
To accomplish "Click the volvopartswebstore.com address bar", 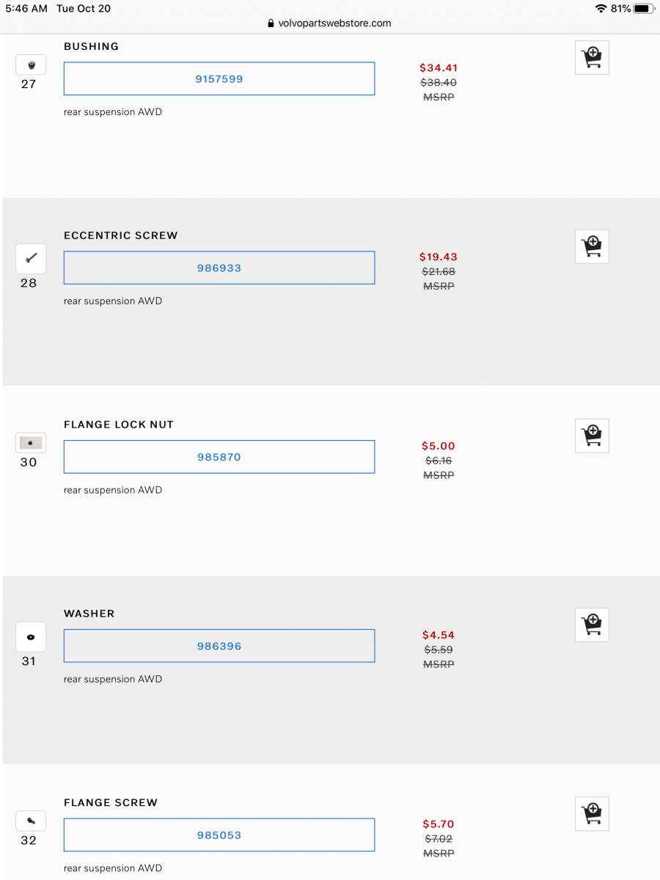I will (330, 23).
